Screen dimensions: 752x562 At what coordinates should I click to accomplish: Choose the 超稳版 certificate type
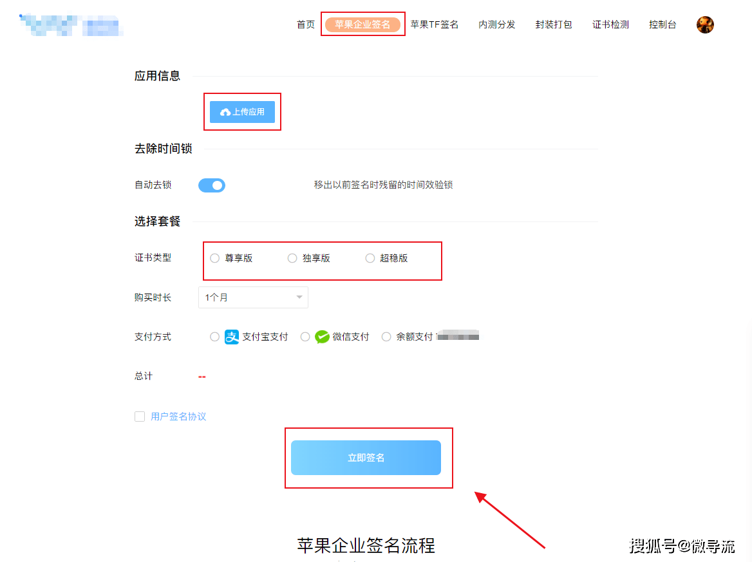coord(370,258)
